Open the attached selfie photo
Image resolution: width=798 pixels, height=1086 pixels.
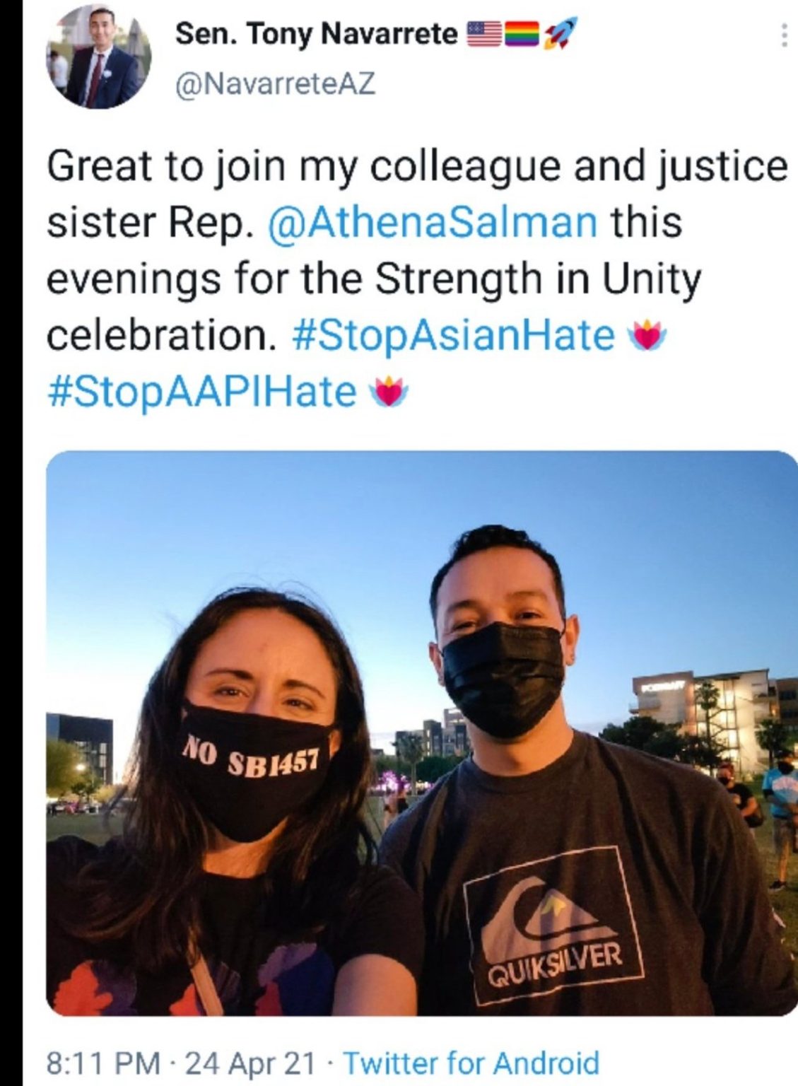click(x=422, y=732)
